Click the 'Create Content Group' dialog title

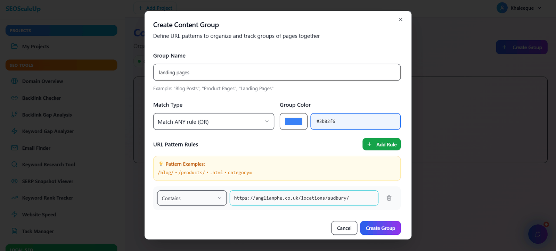pyautogui.click(x=186, y=25)
